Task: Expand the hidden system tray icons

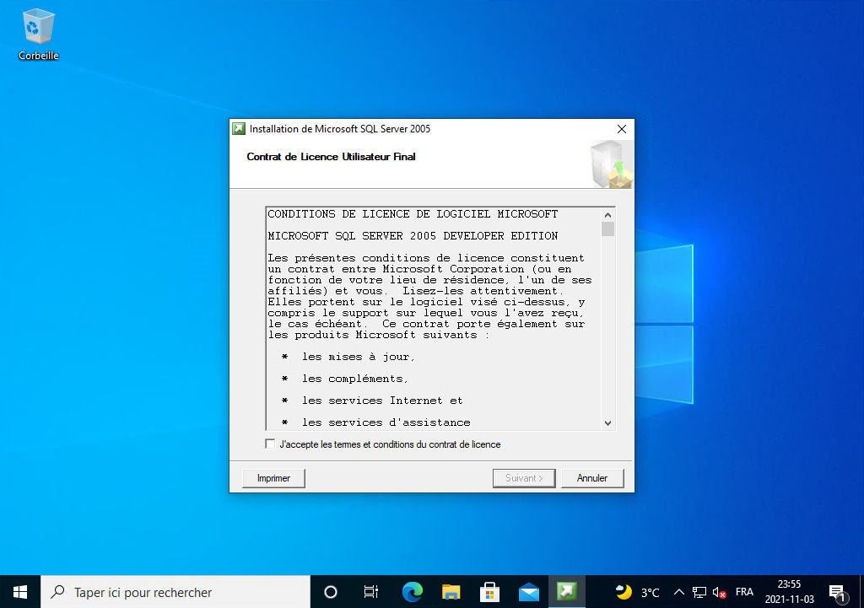Action: [678, 592]
